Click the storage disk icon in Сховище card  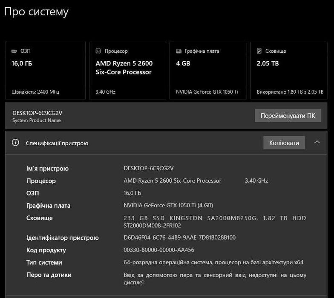click(259, 51)
